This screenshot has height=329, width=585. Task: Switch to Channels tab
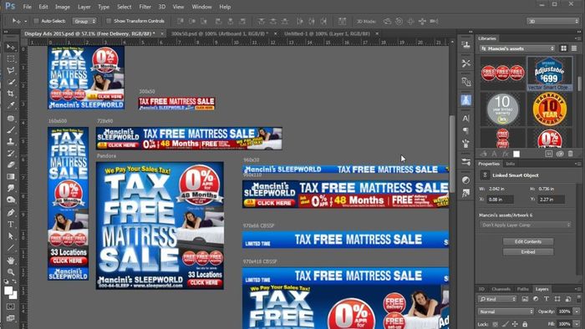(501, 289)
